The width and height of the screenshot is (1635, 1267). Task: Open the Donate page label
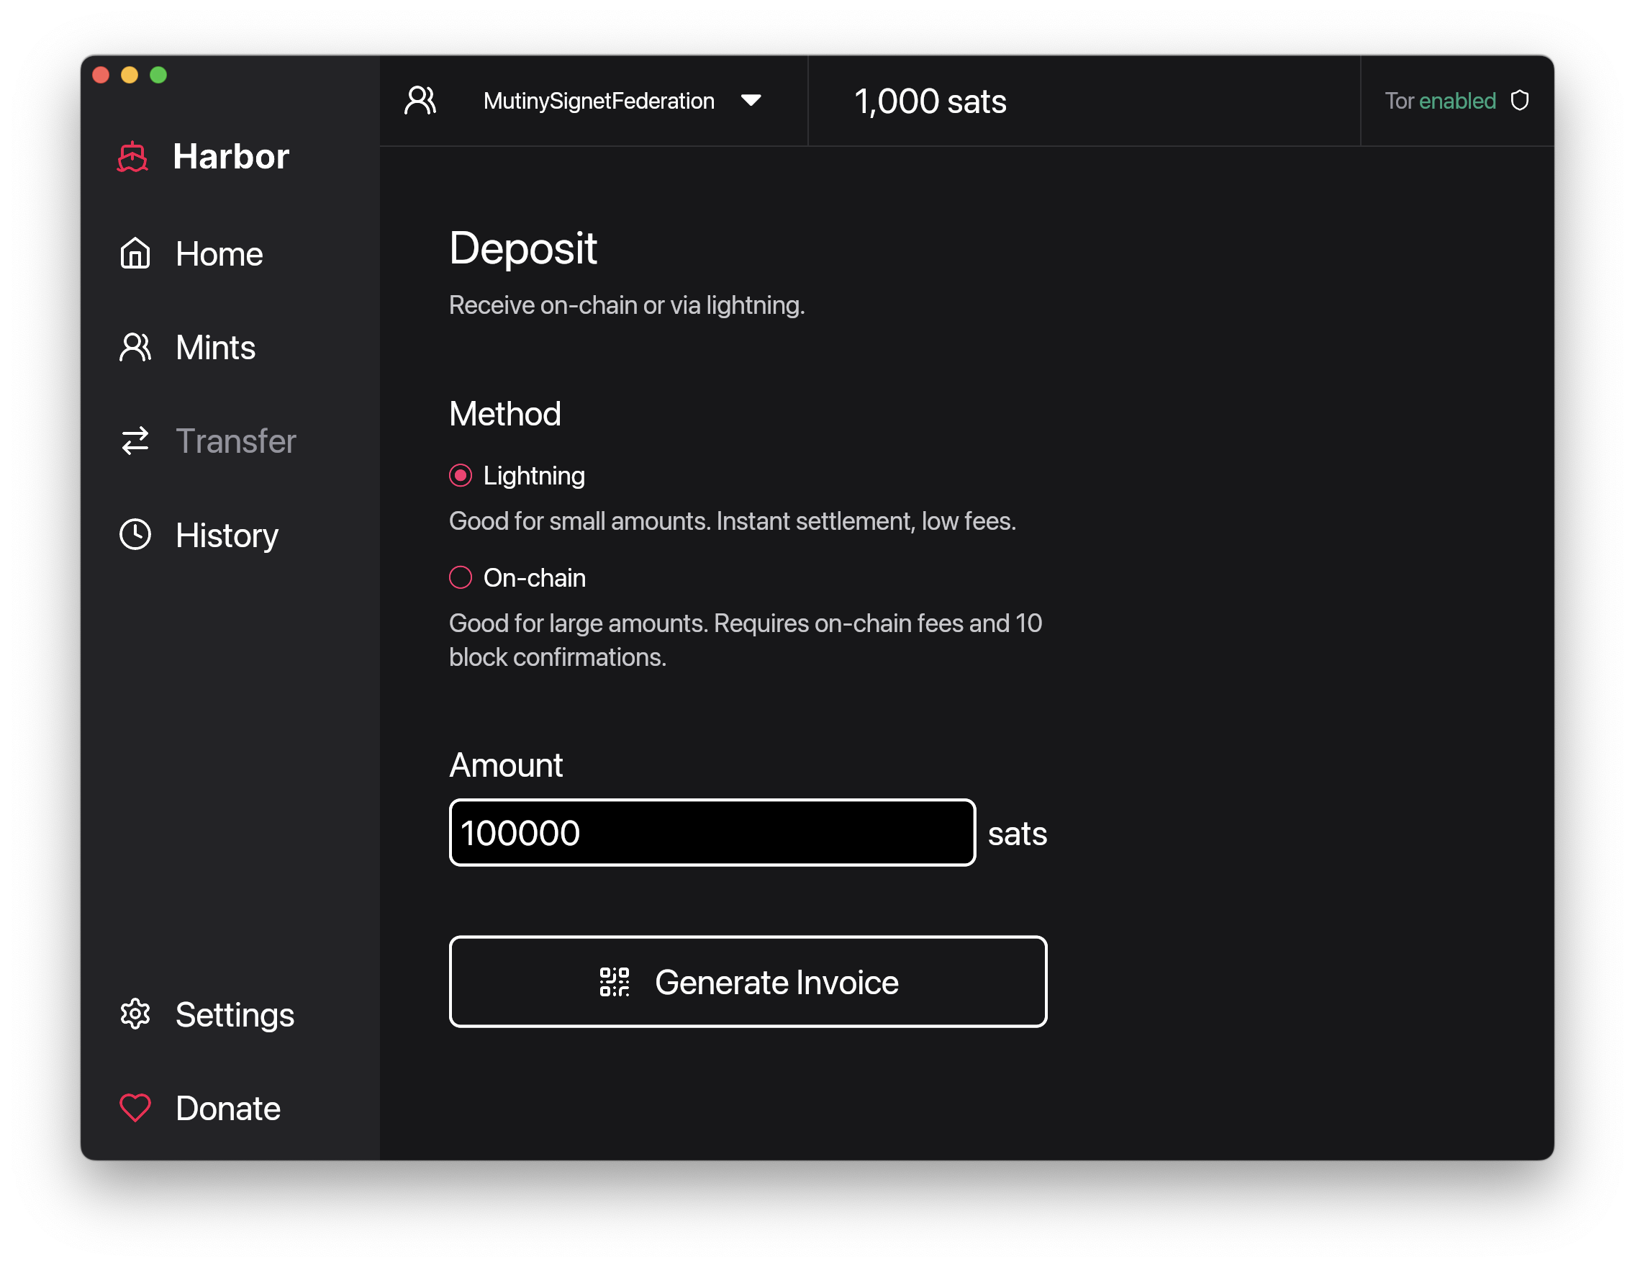[x=228, y=1108]
